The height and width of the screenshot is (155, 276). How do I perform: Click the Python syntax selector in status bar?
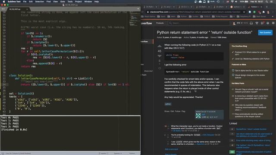click(132, 153)
